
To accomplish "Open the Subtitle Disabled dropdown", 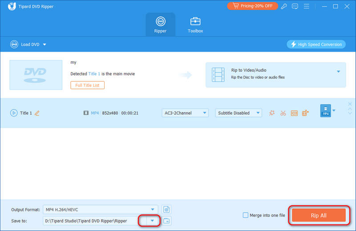I will coord(239,113).
